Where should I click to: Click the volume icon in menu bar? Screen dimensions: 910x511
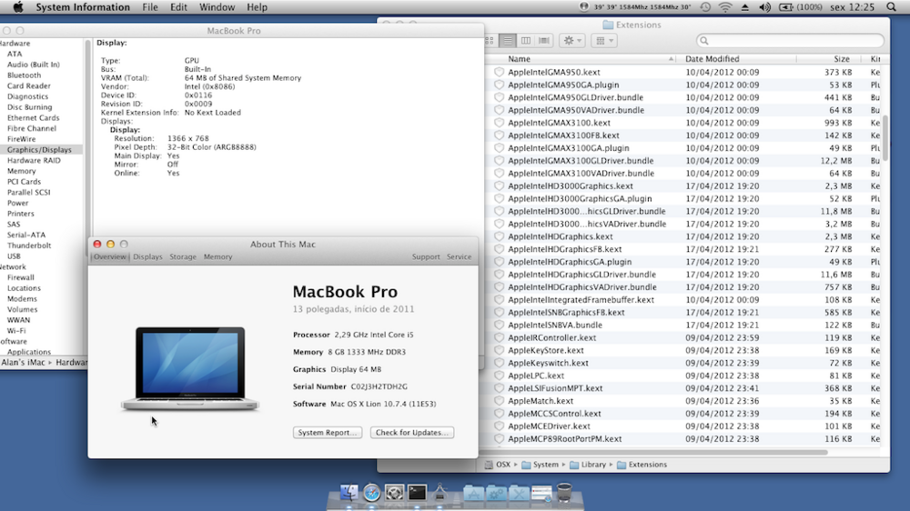pyautogui.click(x=764, y=7)
